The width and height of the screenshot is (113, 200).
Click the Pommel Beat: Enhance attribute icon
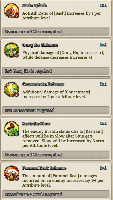click(12, 173)
